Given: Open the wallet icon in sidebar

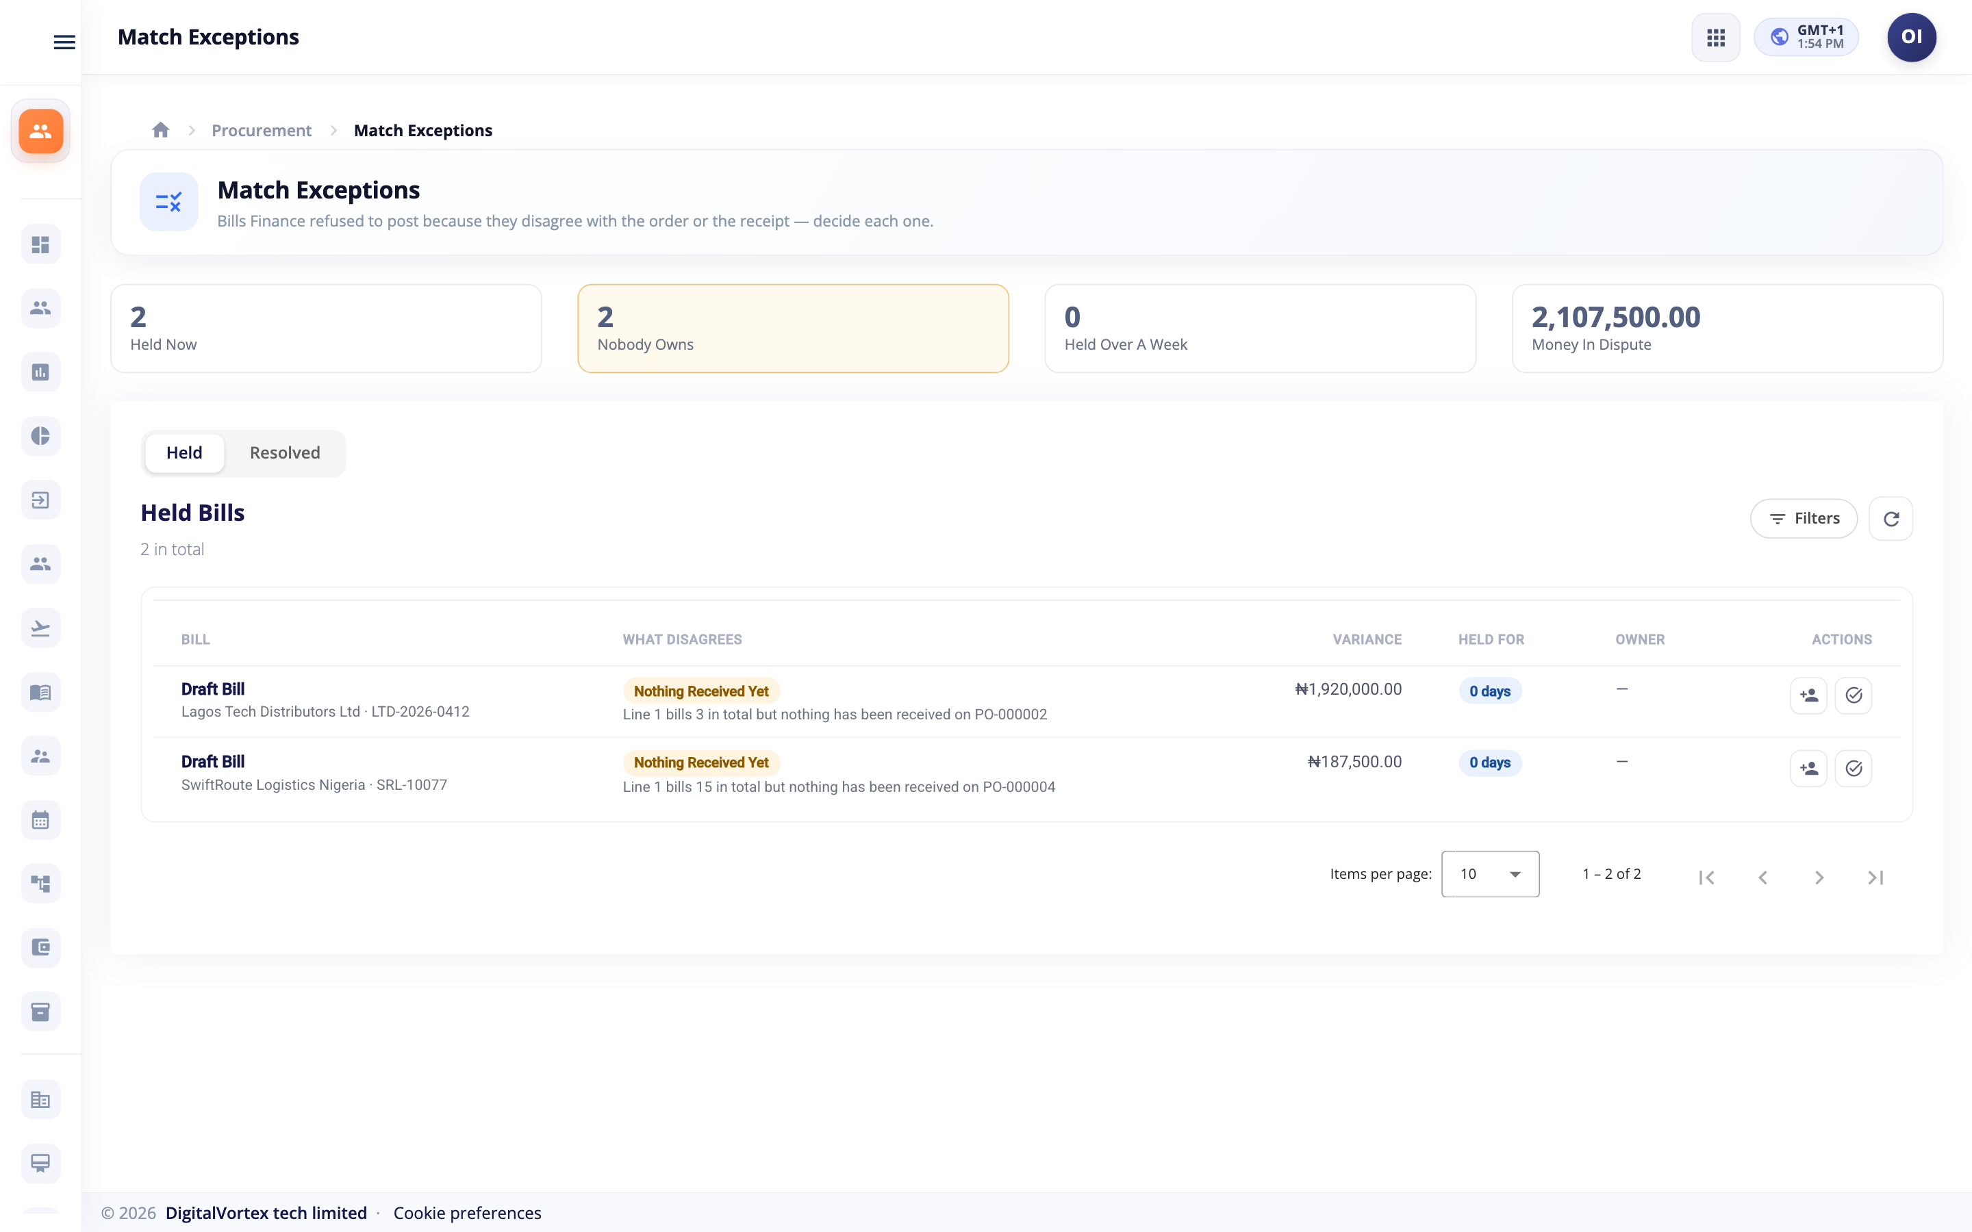Looking at the screenshot, I should [41, 948].
